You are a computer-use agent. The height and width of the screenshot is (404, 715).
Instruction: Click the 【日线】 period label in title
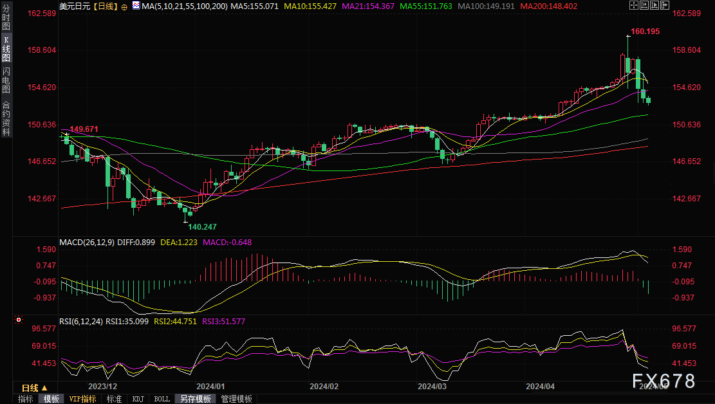[105, 6]
